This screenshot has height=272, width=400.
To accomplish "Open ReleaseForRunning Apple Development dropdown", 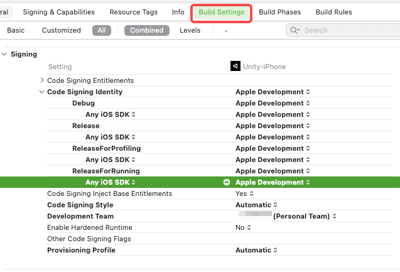I will coord(273,171).
